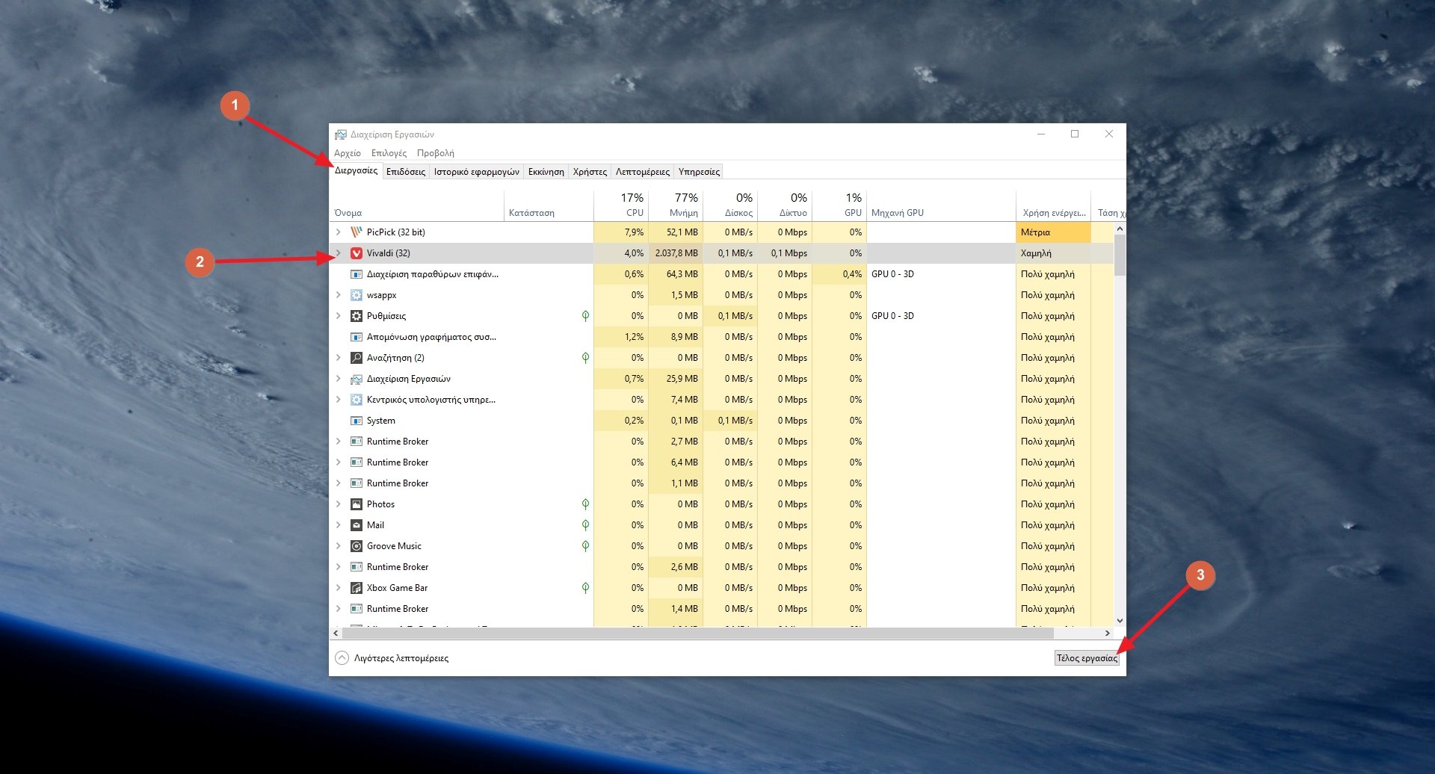1435x774 pixels.
Task: Click the Mail app icon
Action: 357,525
